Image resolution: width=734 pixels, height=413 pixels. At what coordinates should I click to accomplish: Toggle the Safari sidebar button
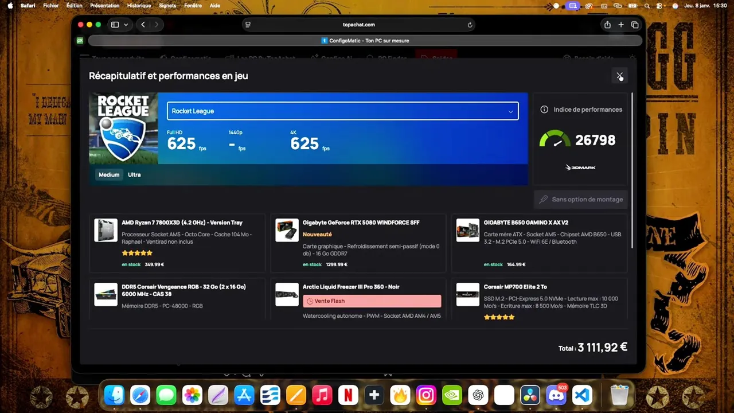(x=115, y=25)
